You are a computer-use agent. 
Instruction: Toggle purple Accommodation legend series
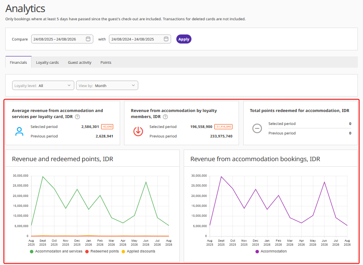[x=271, y=251]
